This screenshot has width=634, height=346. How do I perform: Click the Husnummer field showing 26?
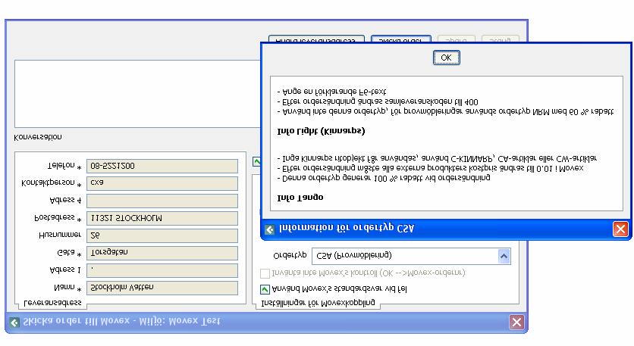(162, 235)
